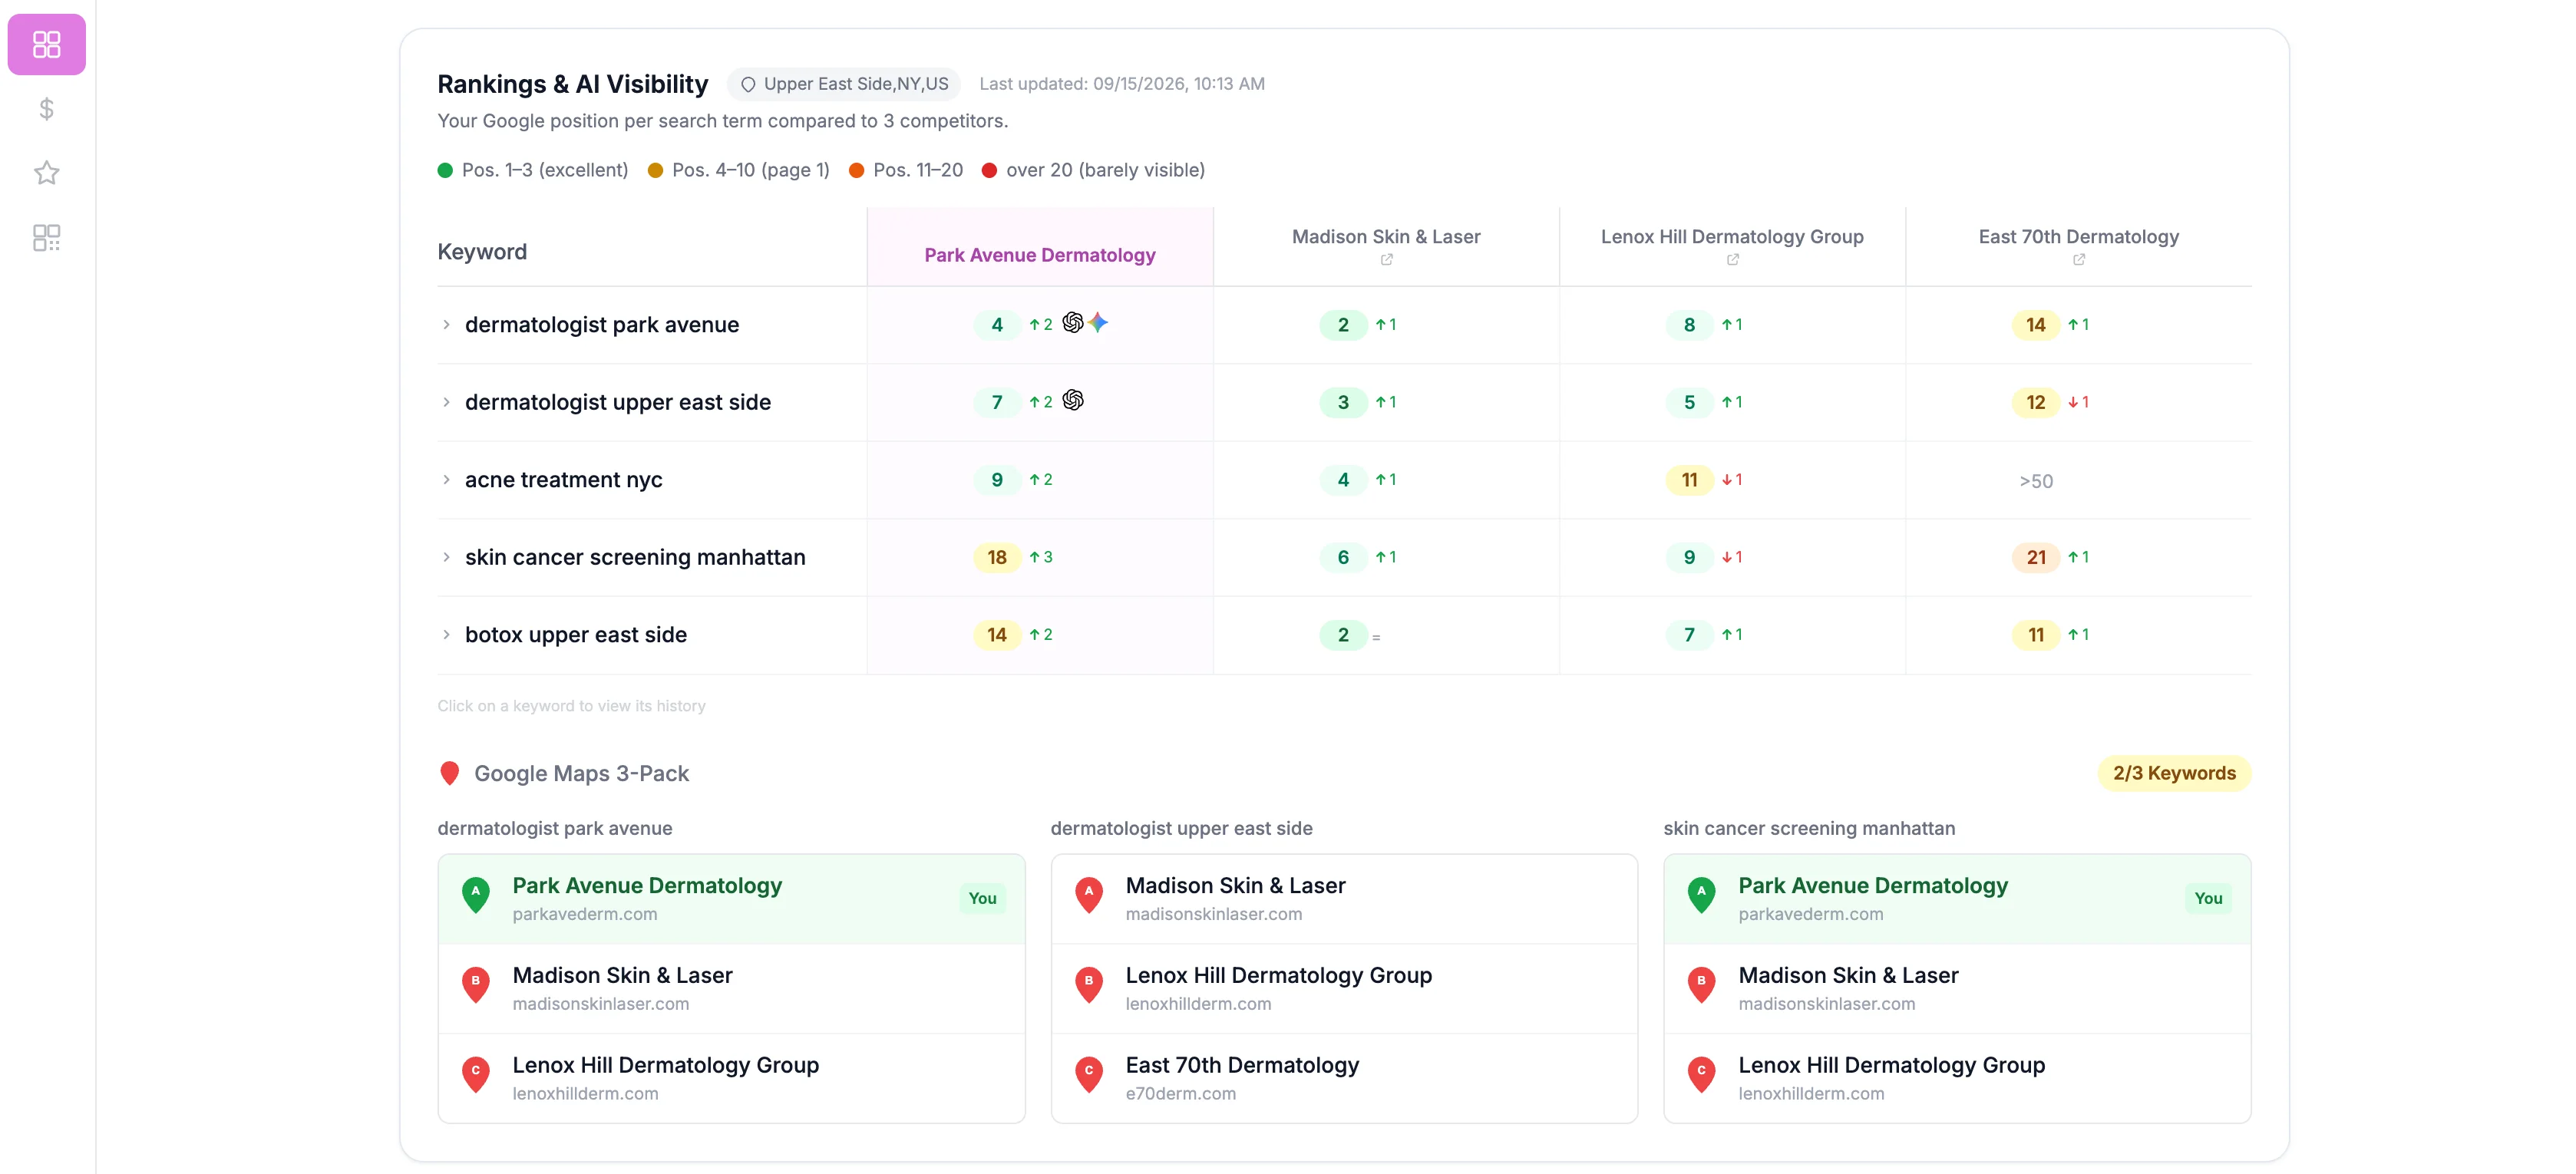Screen dimensions: 2576x1174
Task: Expand the skin cancer screening manhattan row
Action: point(446,557)
